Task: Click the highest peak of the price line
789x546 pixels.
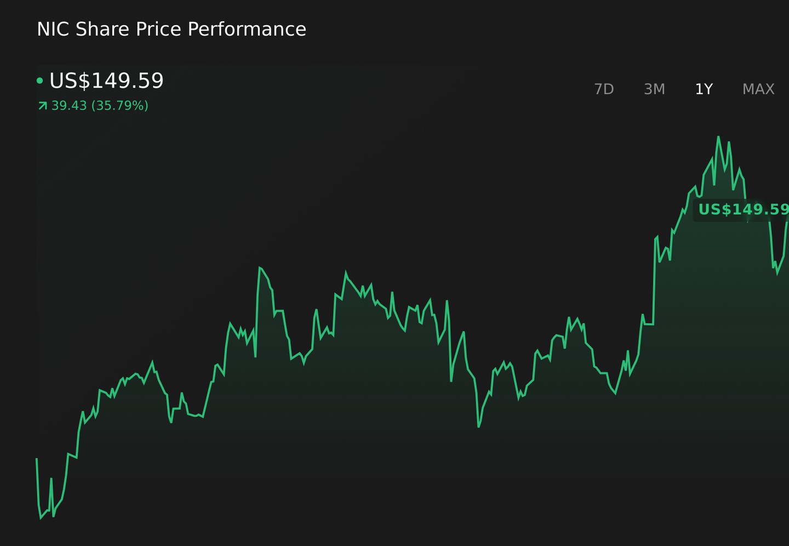Action: coord(718,136)
